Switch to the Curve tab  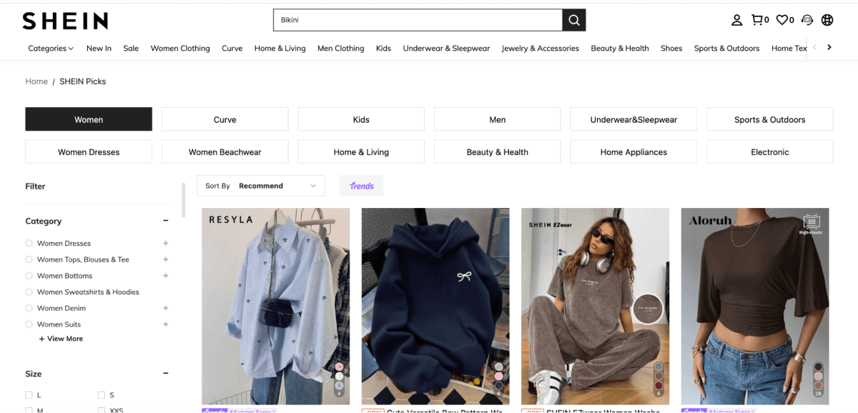pyautogui.click(x=225, y=119)
